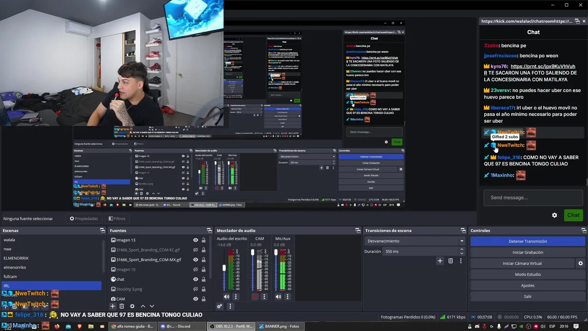Show the Imagen 10 source
This screenshot has height=331, width=588.
point(196,269)
